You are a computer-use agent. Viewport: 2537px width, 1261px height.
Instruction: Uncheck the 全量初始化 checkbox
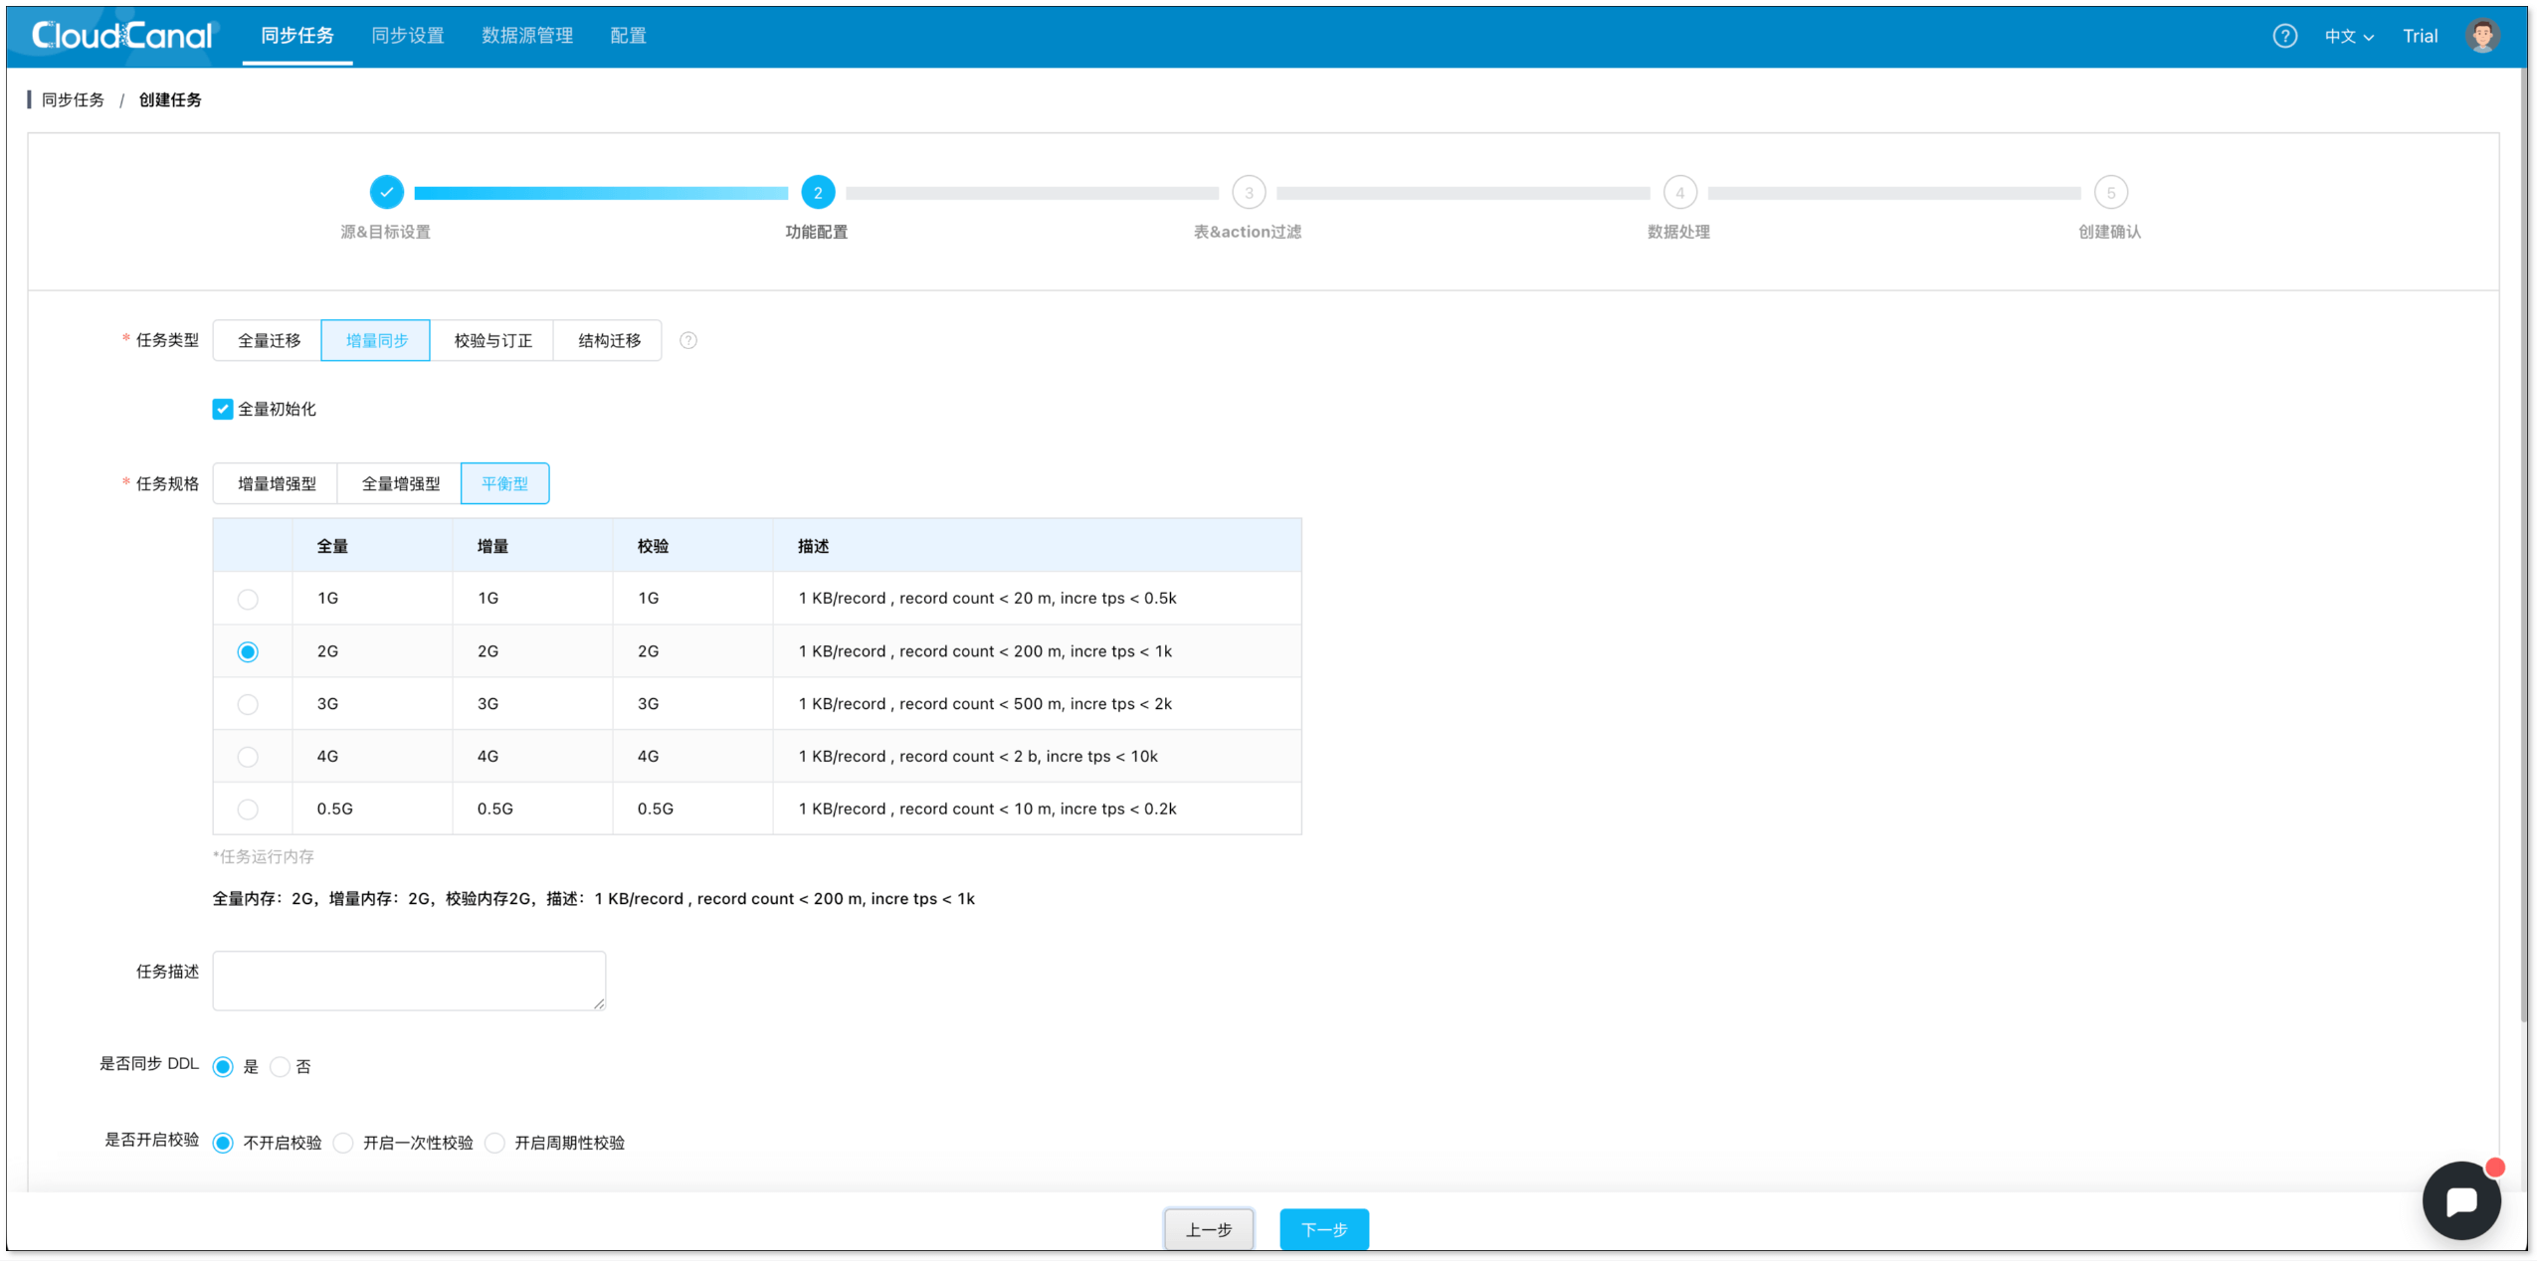pyautogui.click(x=223, y=409)
